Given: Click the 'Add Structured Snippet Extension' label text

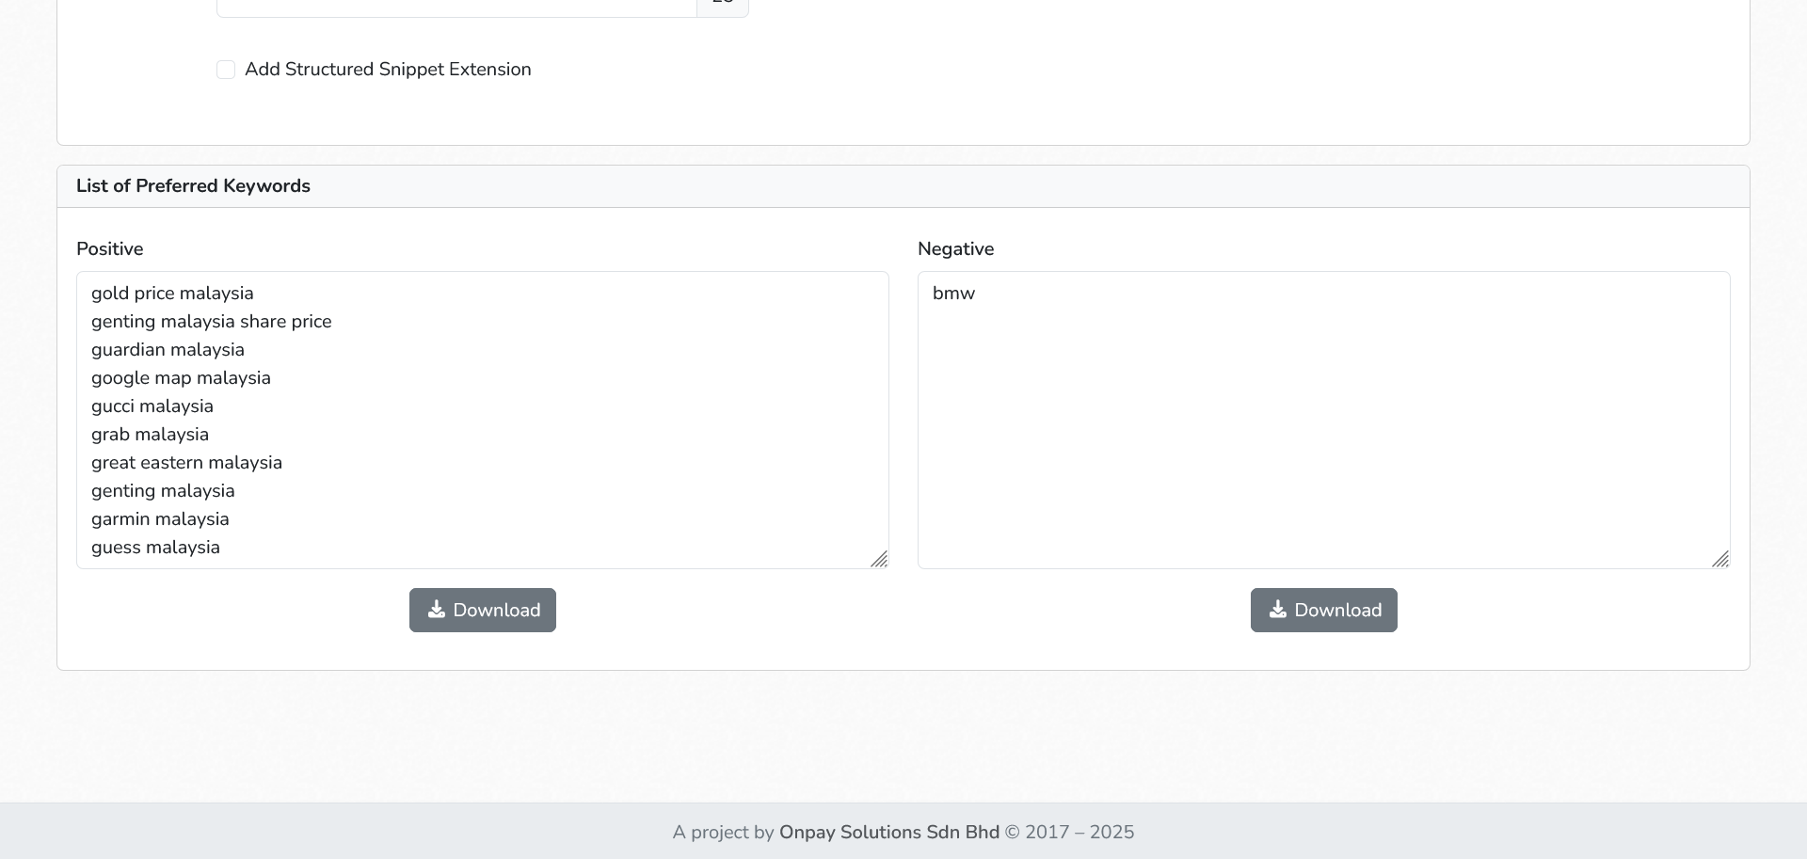Looking at the screenshot, I should [x=388, y=70].
